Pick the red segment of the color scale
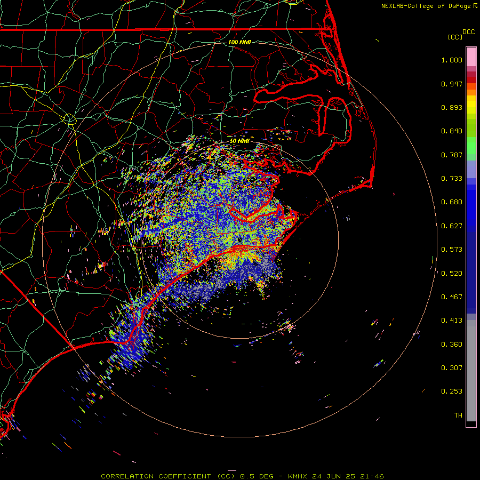This screenshot has width=480, height=480. coord(471,80)
